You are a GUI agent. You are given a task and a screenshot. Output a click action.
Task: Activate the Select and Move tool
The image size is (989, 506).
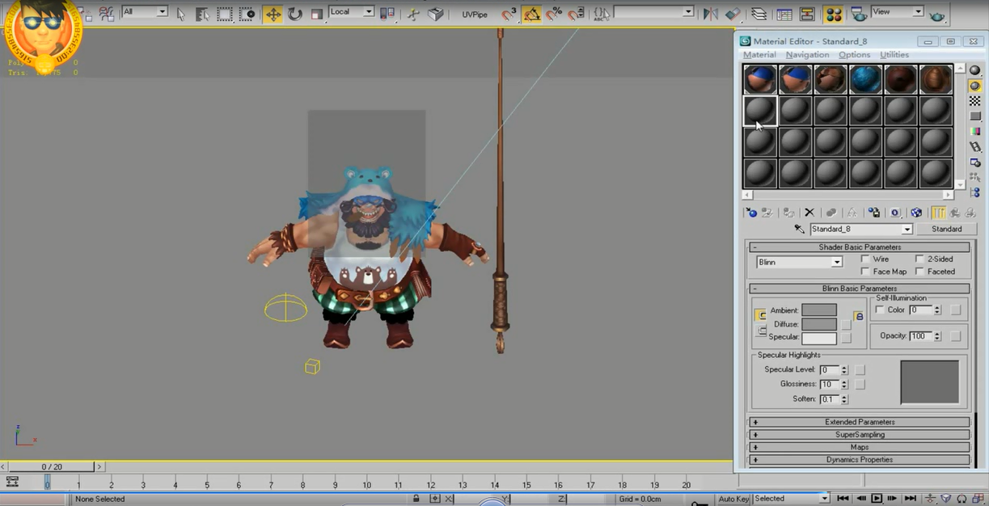click(x=273, y=14)
